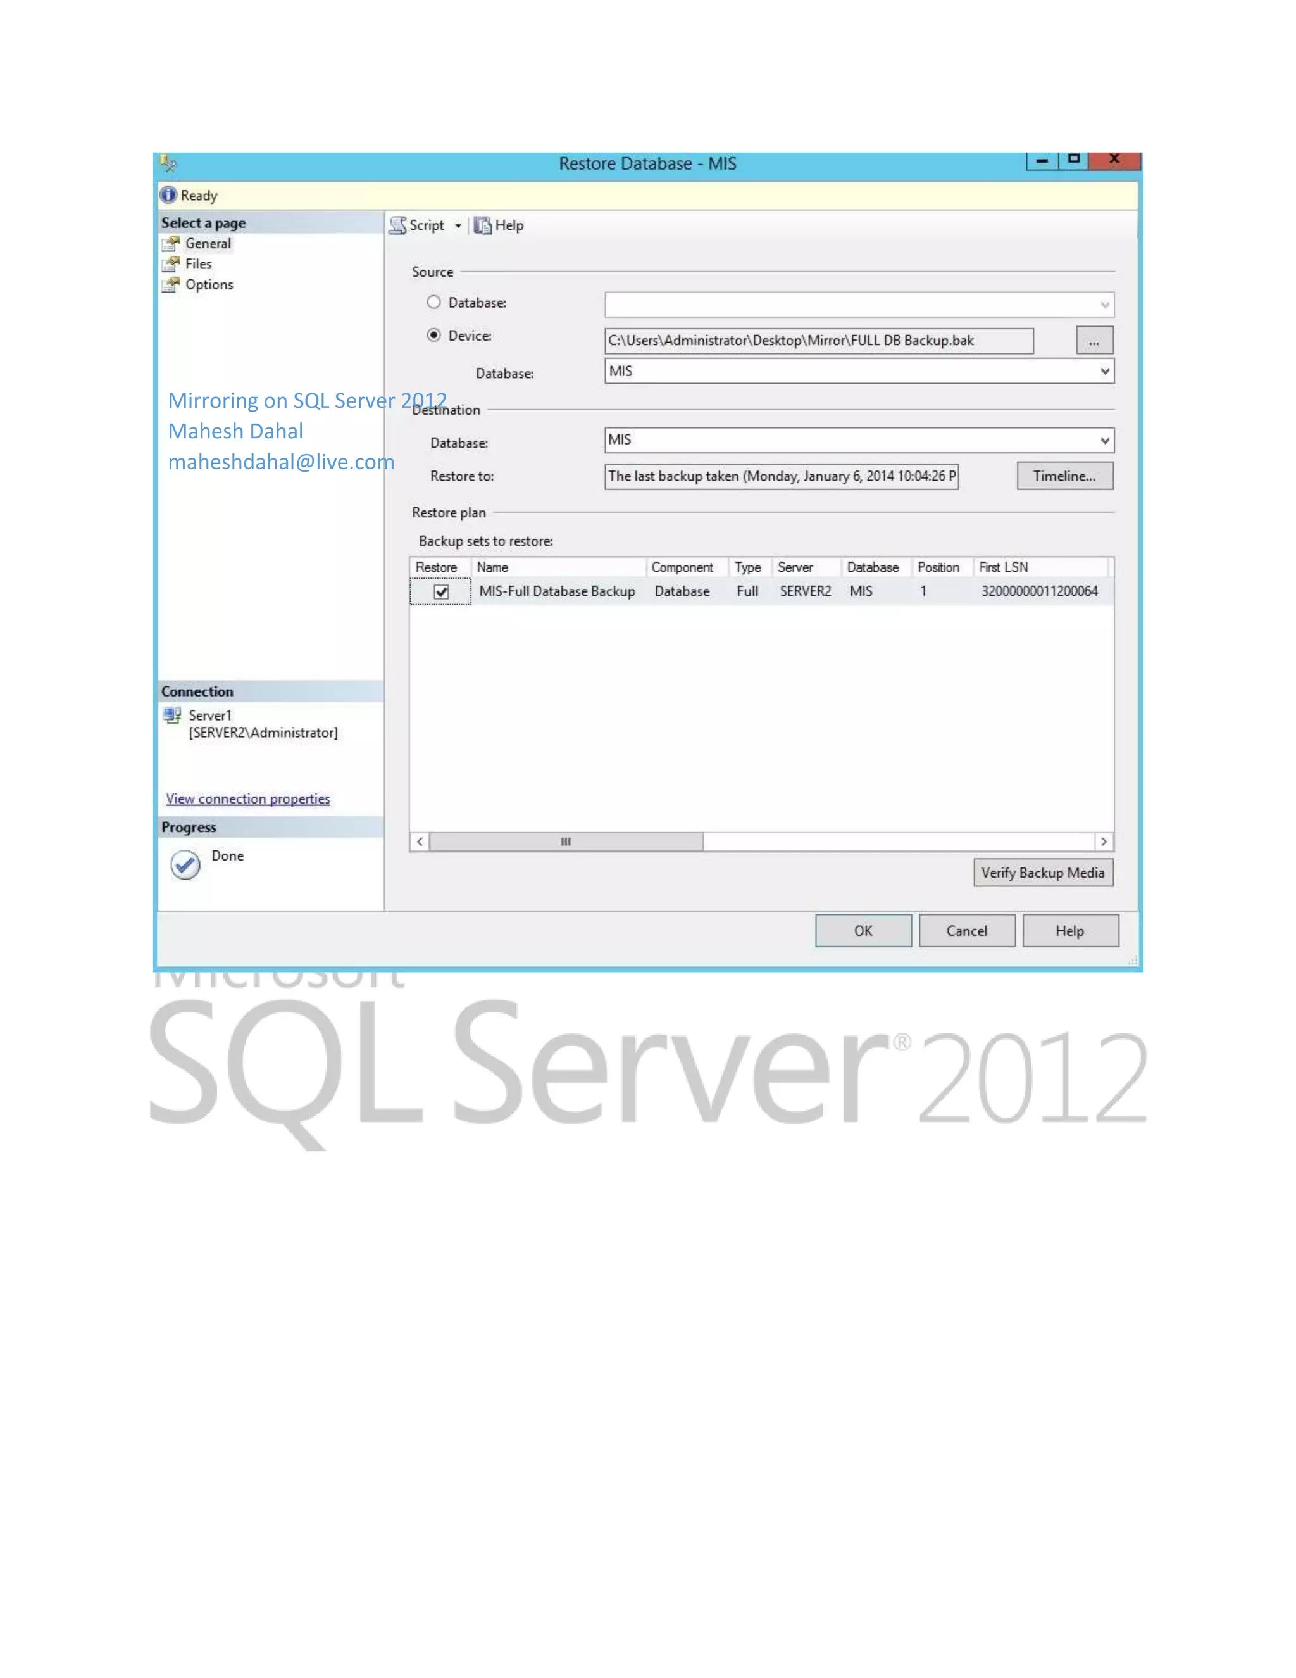
Task: Click the horizontal scrollbar left arrow
Action: click(x=419, y=842)
